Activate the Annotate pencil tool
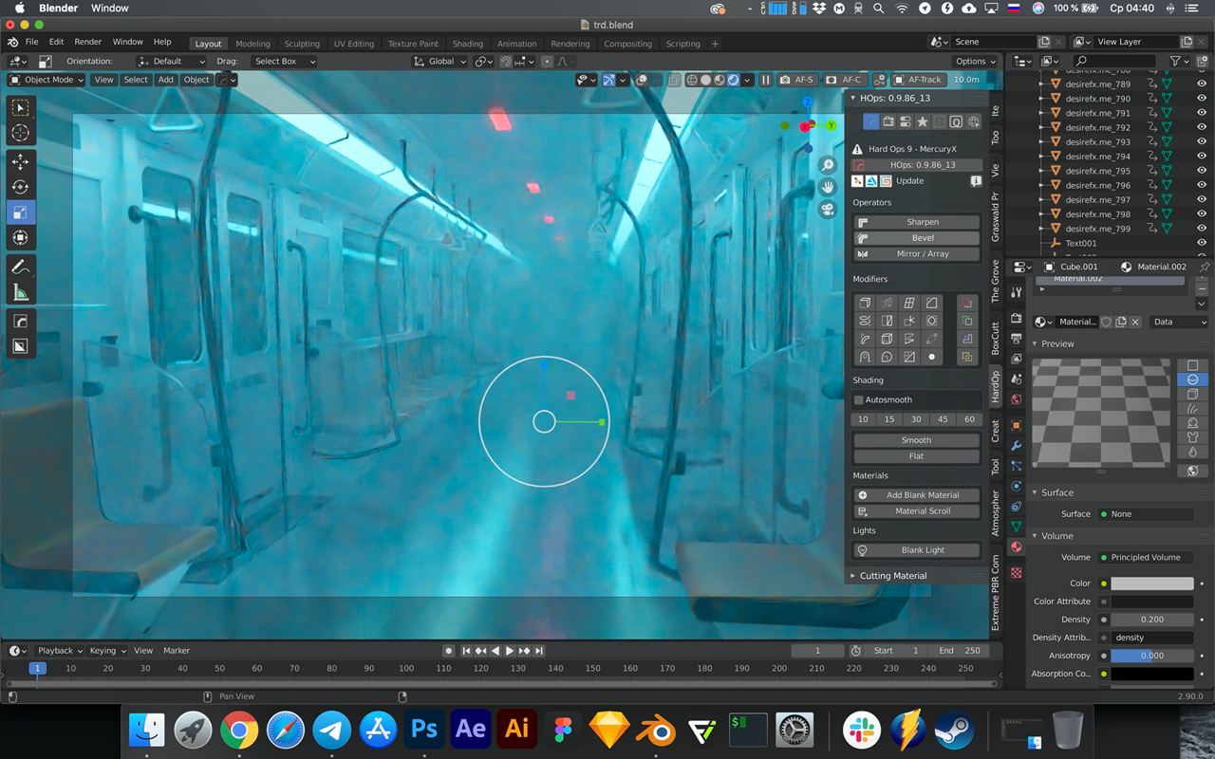 (x=21, y=268)
